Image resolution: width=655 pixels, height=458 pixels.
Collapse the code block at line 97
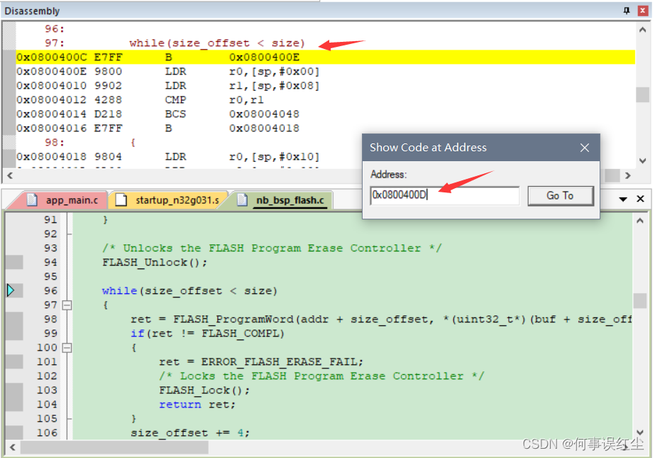(67, 305)
